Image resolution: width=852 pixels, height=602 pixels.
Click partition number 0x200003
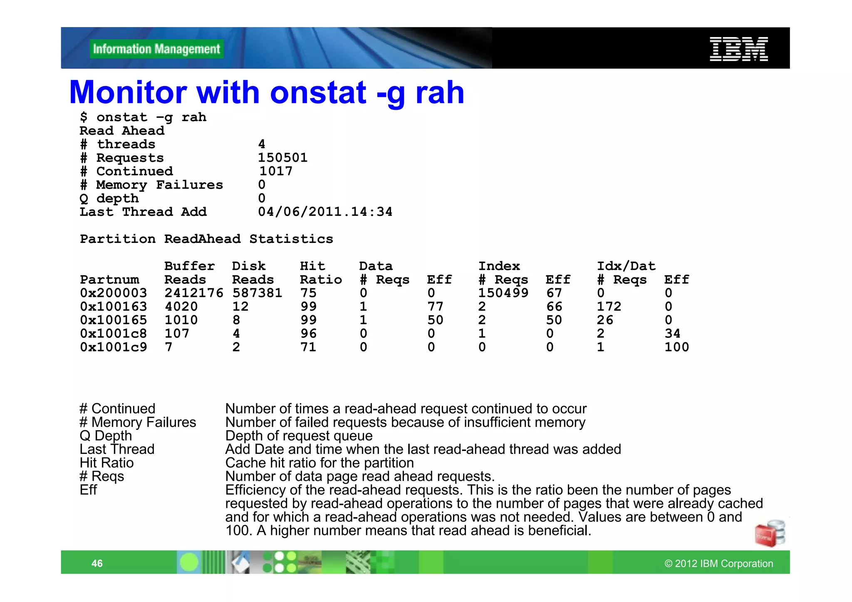coord(114,293)
